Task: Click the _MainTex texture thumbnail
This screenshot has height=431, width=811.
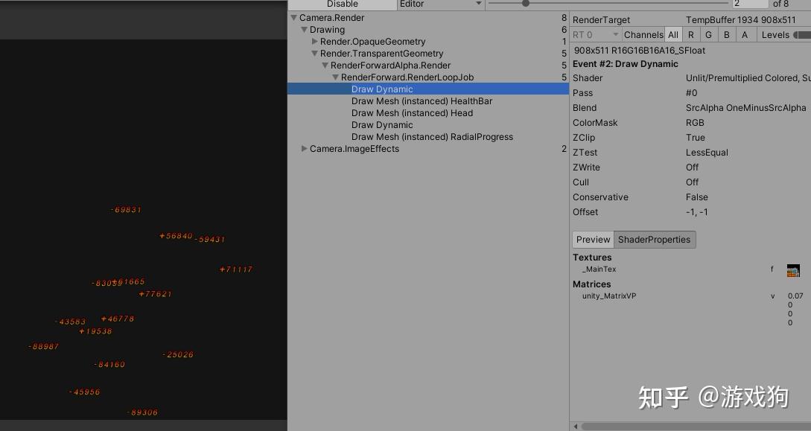Action: pos(793,269)
